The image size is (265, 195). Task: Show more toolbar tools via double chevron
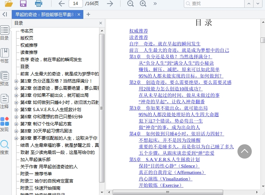155,4
